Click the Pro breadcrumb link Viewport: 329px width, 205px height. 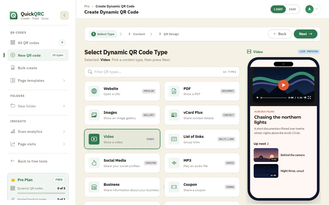87,6
